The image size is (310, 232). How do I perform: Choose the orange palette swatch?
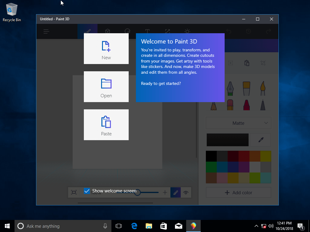(x=255, y=156)
